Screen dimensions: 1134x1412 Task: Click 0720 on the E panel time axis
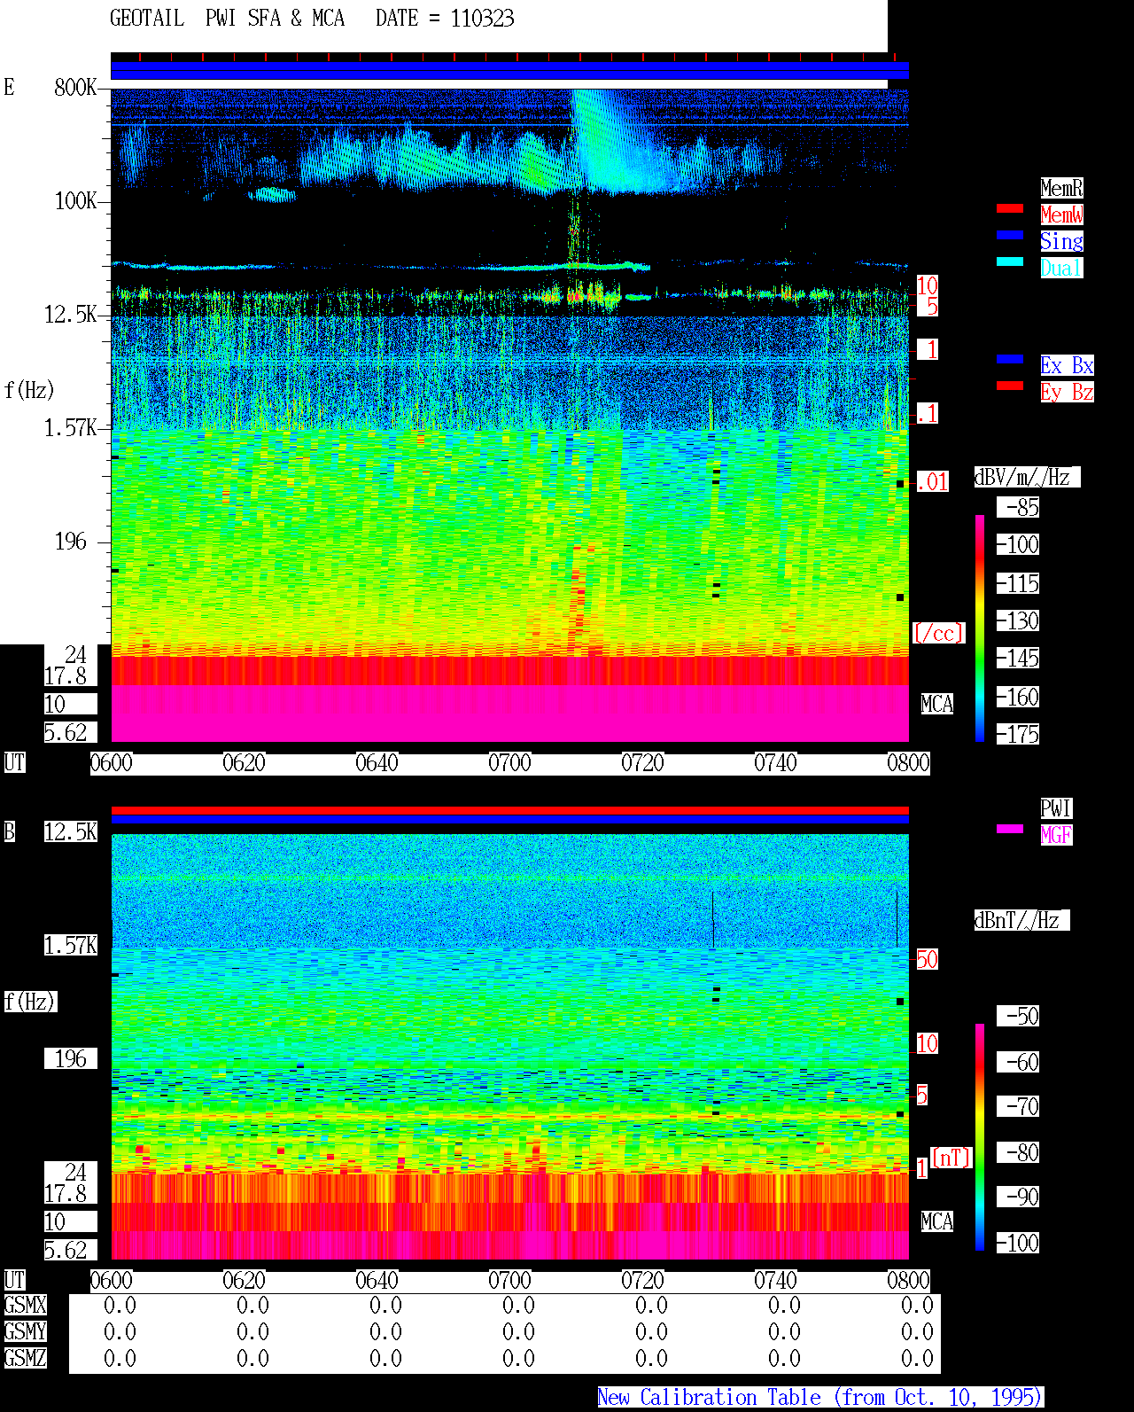pyautogui.click(x=642, y=762)
